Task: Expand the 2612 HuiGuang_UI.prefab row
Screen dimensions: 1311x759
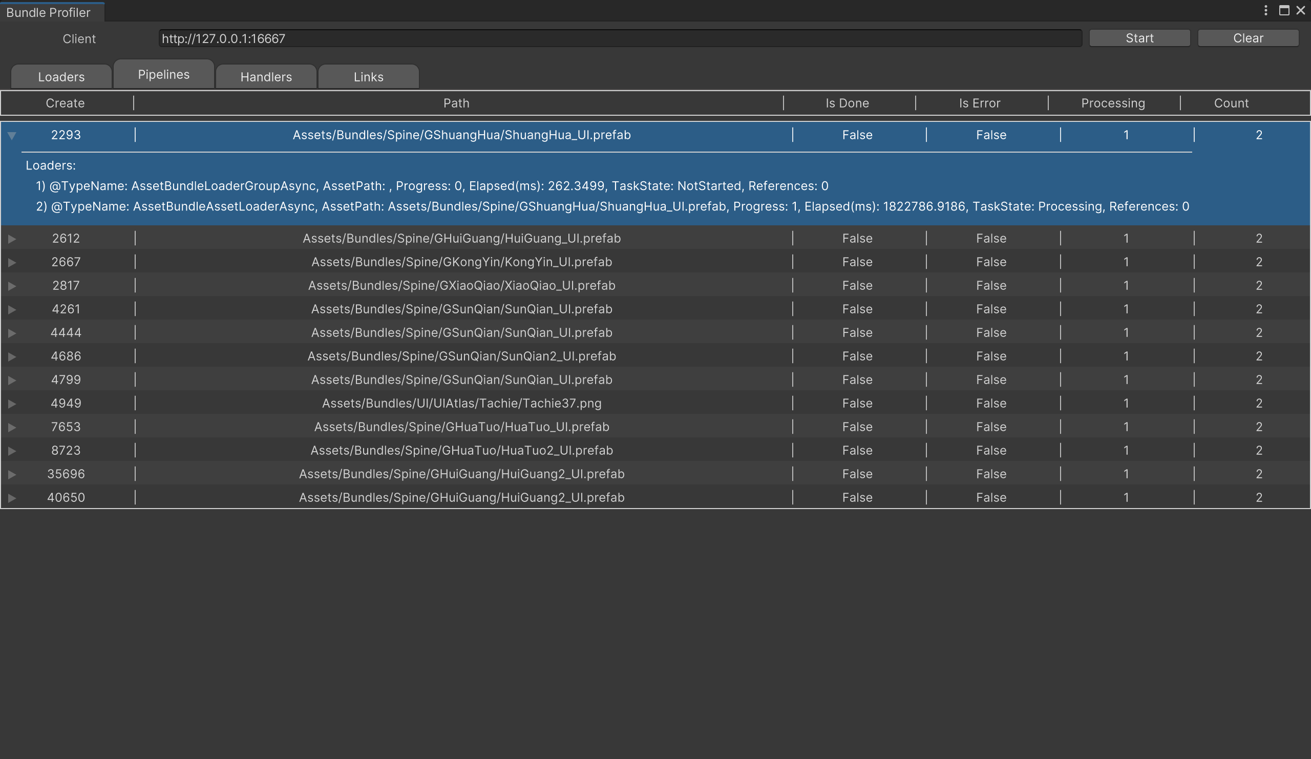Action: (12, 239)
